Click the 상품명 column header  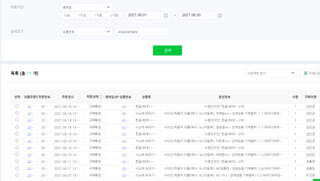click(146, 97)
